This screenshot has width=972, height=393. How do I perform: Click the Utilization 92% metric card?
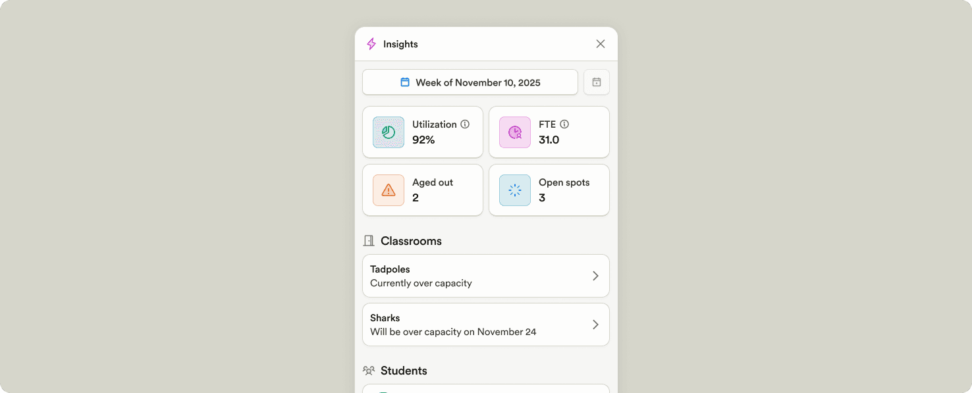tap(422, 132)
